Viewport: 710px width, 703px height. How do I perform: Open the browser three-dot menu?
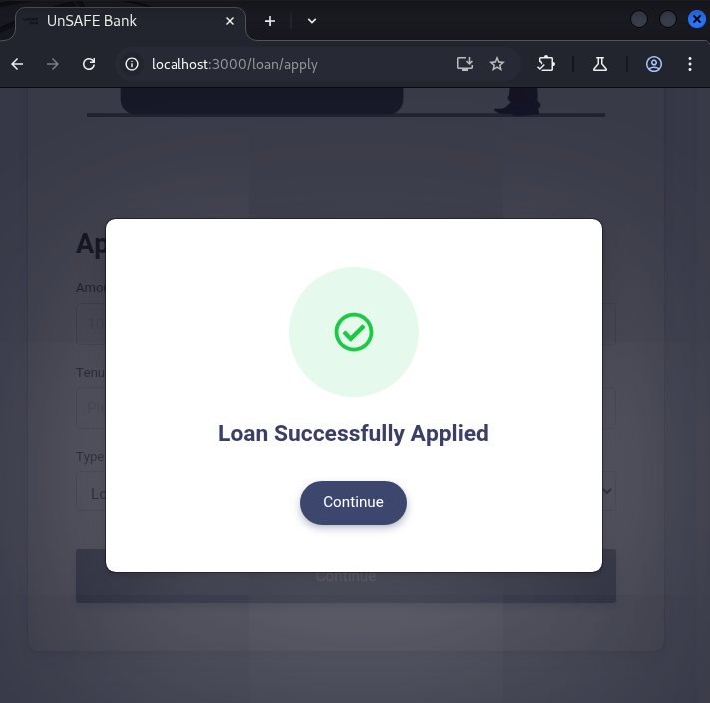690,64
